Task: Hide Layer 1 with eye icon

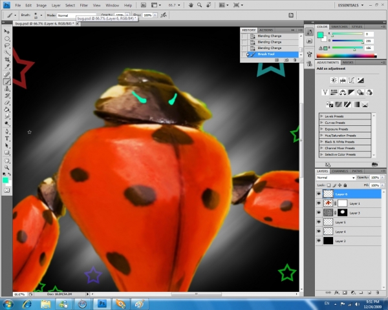Action: pyautogui.click(x=319, y=203)
